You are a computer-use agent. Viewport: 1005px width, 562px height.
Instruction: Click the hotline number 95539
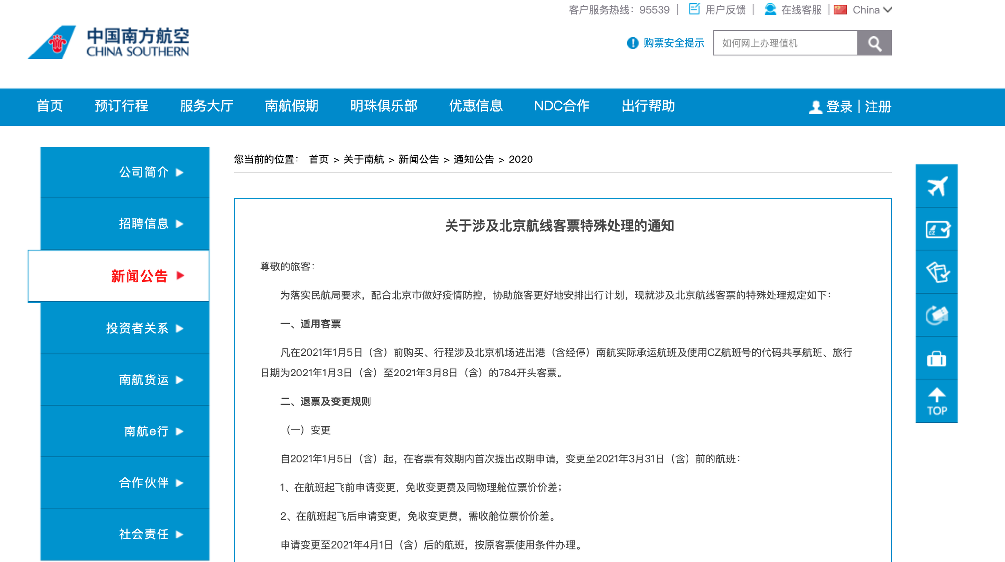click(654, 10)
